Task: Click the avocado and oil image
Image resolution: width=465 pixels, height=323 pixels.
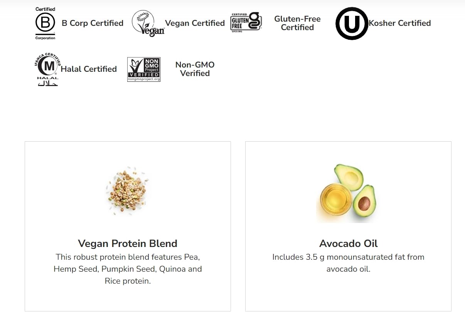Action: (x=348, y=193)
